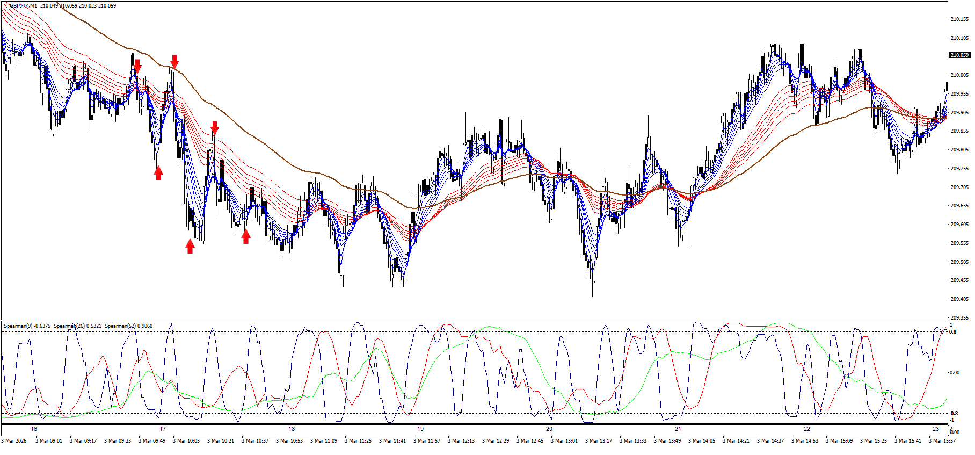Select the Spearman(9) indicator label
Image resolution: width=975 pixels, height=455 pixels.
(x=27, y=326)
